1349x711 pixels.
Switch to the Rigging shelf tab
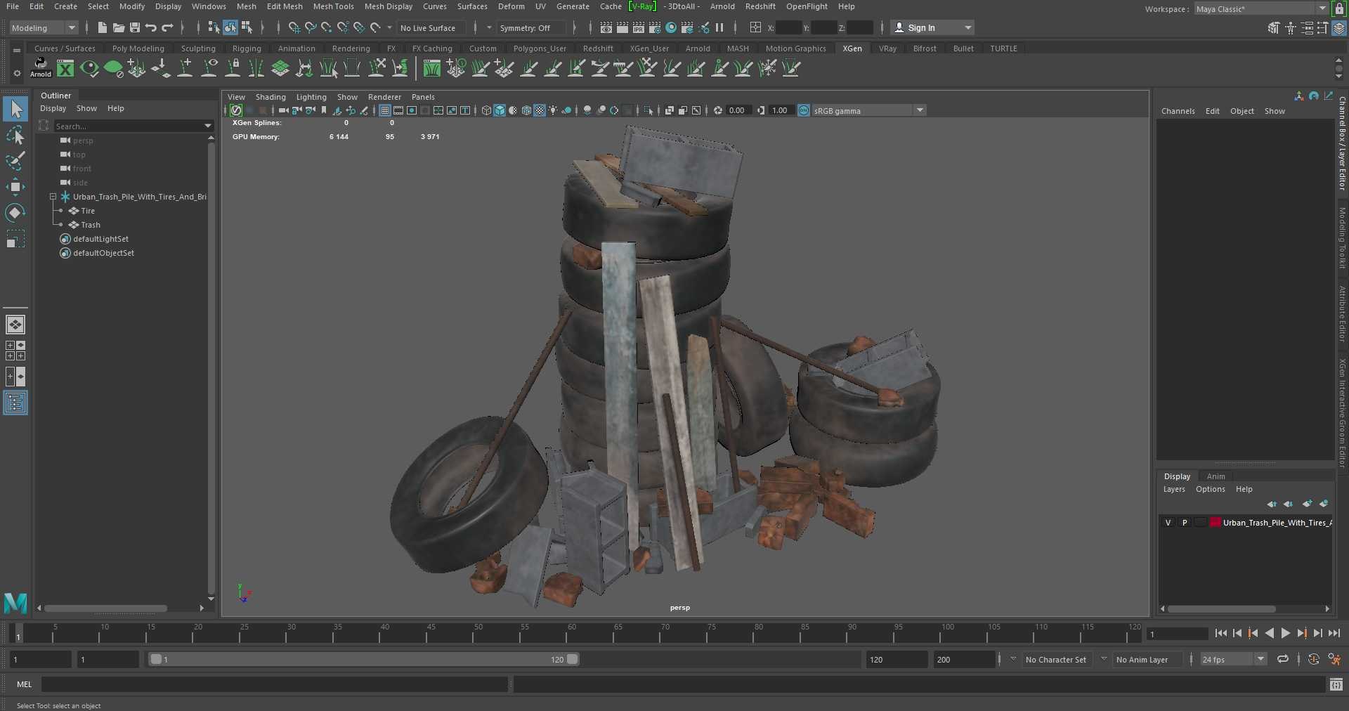point(247,48)
